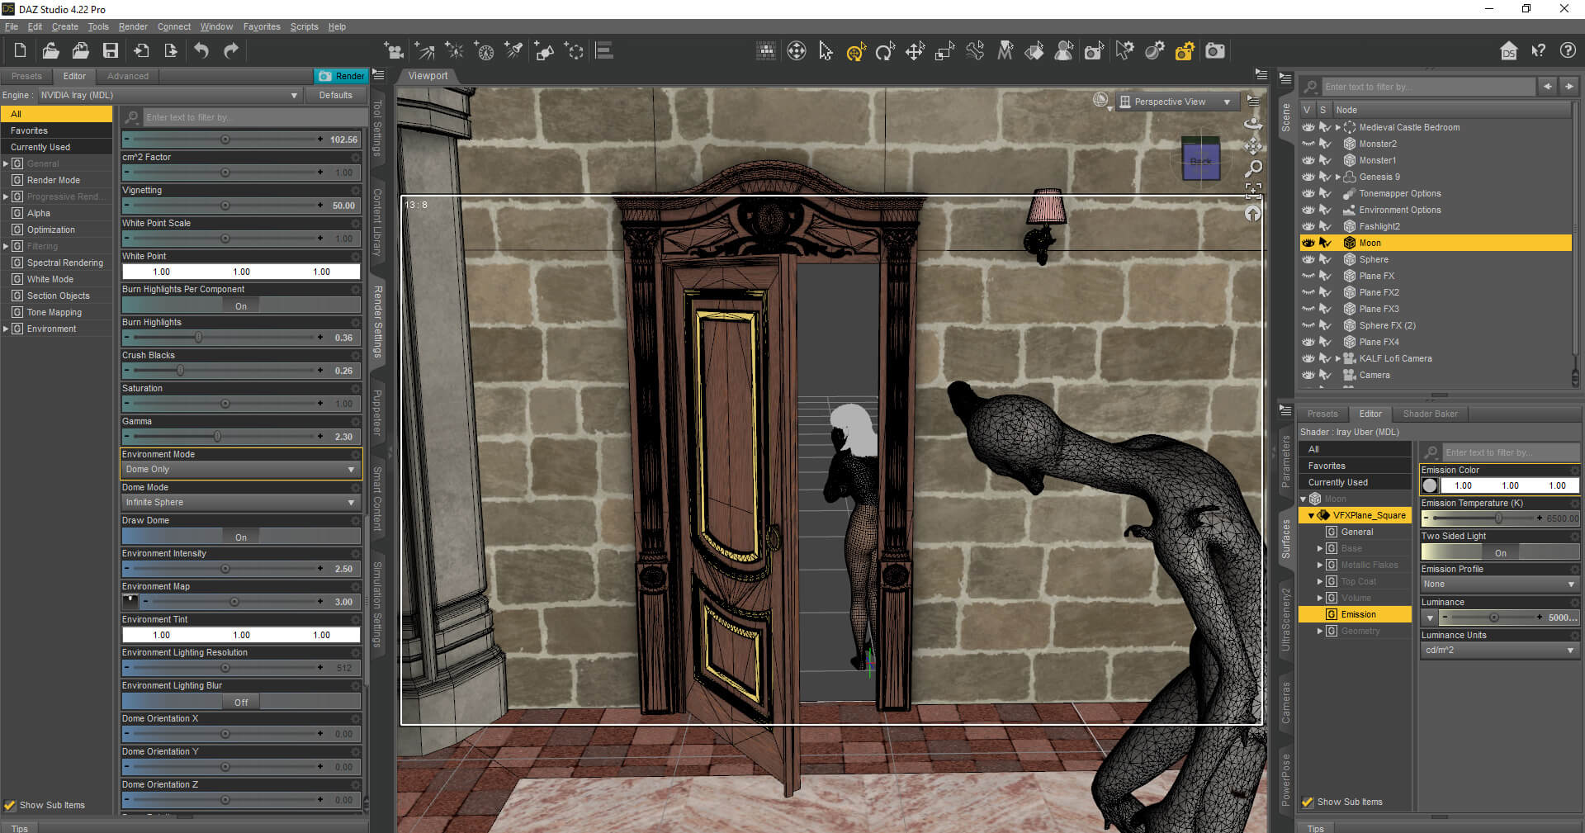The width and height of the screenshot is (1585, 833).
Task: Click the Scene pane filter text field
Action: tap(1426, 87)
